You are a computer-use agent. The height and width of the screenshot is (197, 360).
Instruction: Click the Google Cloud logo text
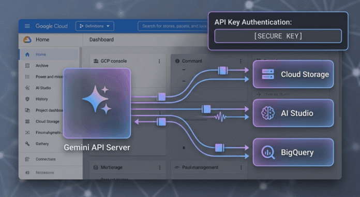[x=51, y=26]
